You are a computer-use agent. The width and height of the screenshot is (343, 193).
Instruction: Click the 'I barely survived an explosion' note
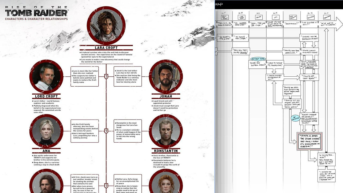tap(274, 77)
